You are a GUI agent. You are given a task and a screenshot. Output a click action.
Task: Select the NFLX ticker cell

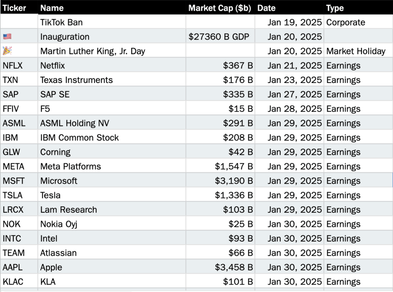coord(19,65)
